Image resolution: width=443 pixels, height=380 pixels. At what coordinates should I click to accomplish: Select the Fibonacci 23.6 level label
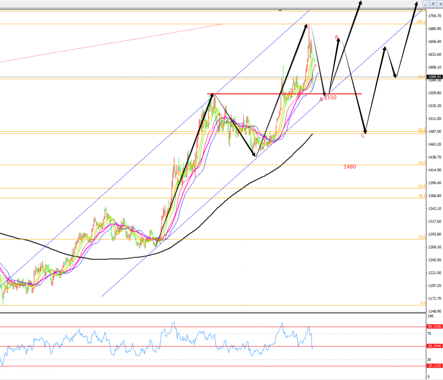(x=422, y=237)
